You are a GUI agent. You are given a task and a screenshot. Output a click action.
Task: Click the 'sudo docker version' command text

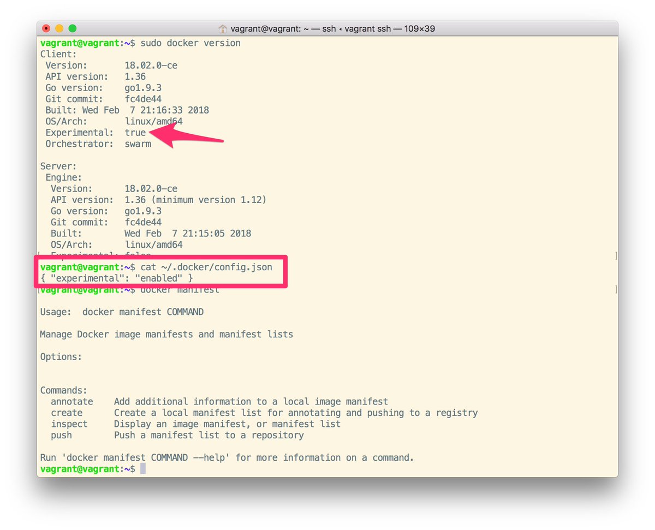click(x=190, y=43)
